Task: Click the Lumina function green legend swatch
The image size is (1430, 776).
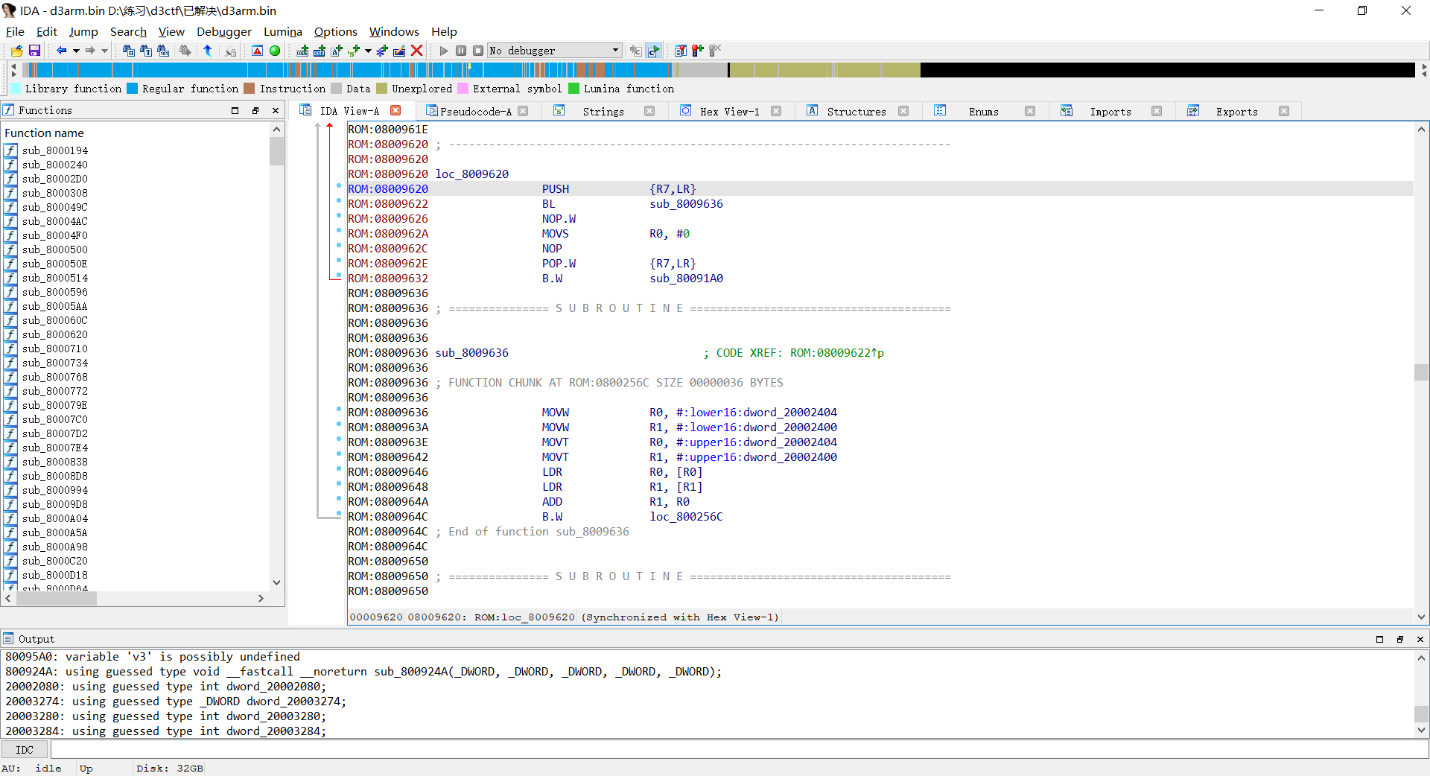Action: click(x=573, y=89)
